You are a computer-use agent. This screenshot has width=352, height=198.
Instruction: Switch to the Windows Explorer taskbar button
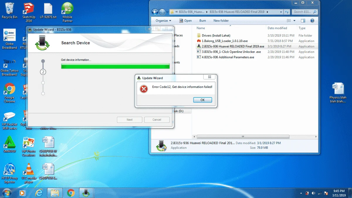click(x=55, y=193)
